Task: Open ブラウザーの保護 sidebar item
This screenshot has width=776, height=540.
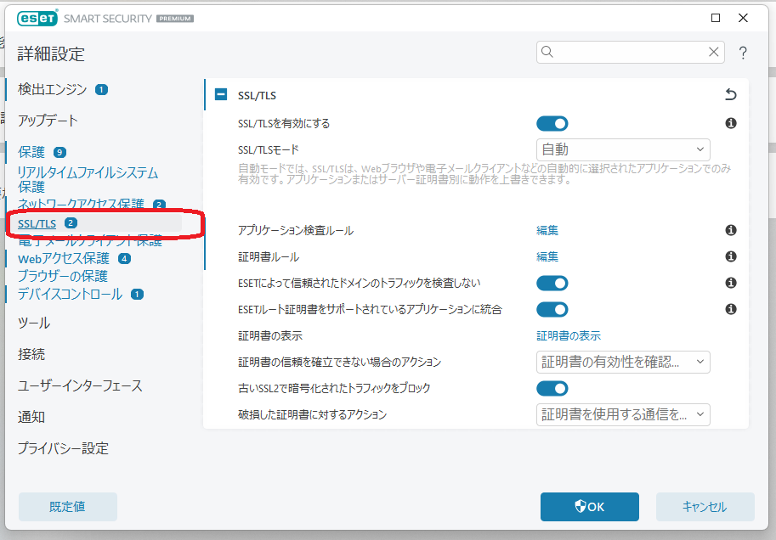Action: (62, 276)
